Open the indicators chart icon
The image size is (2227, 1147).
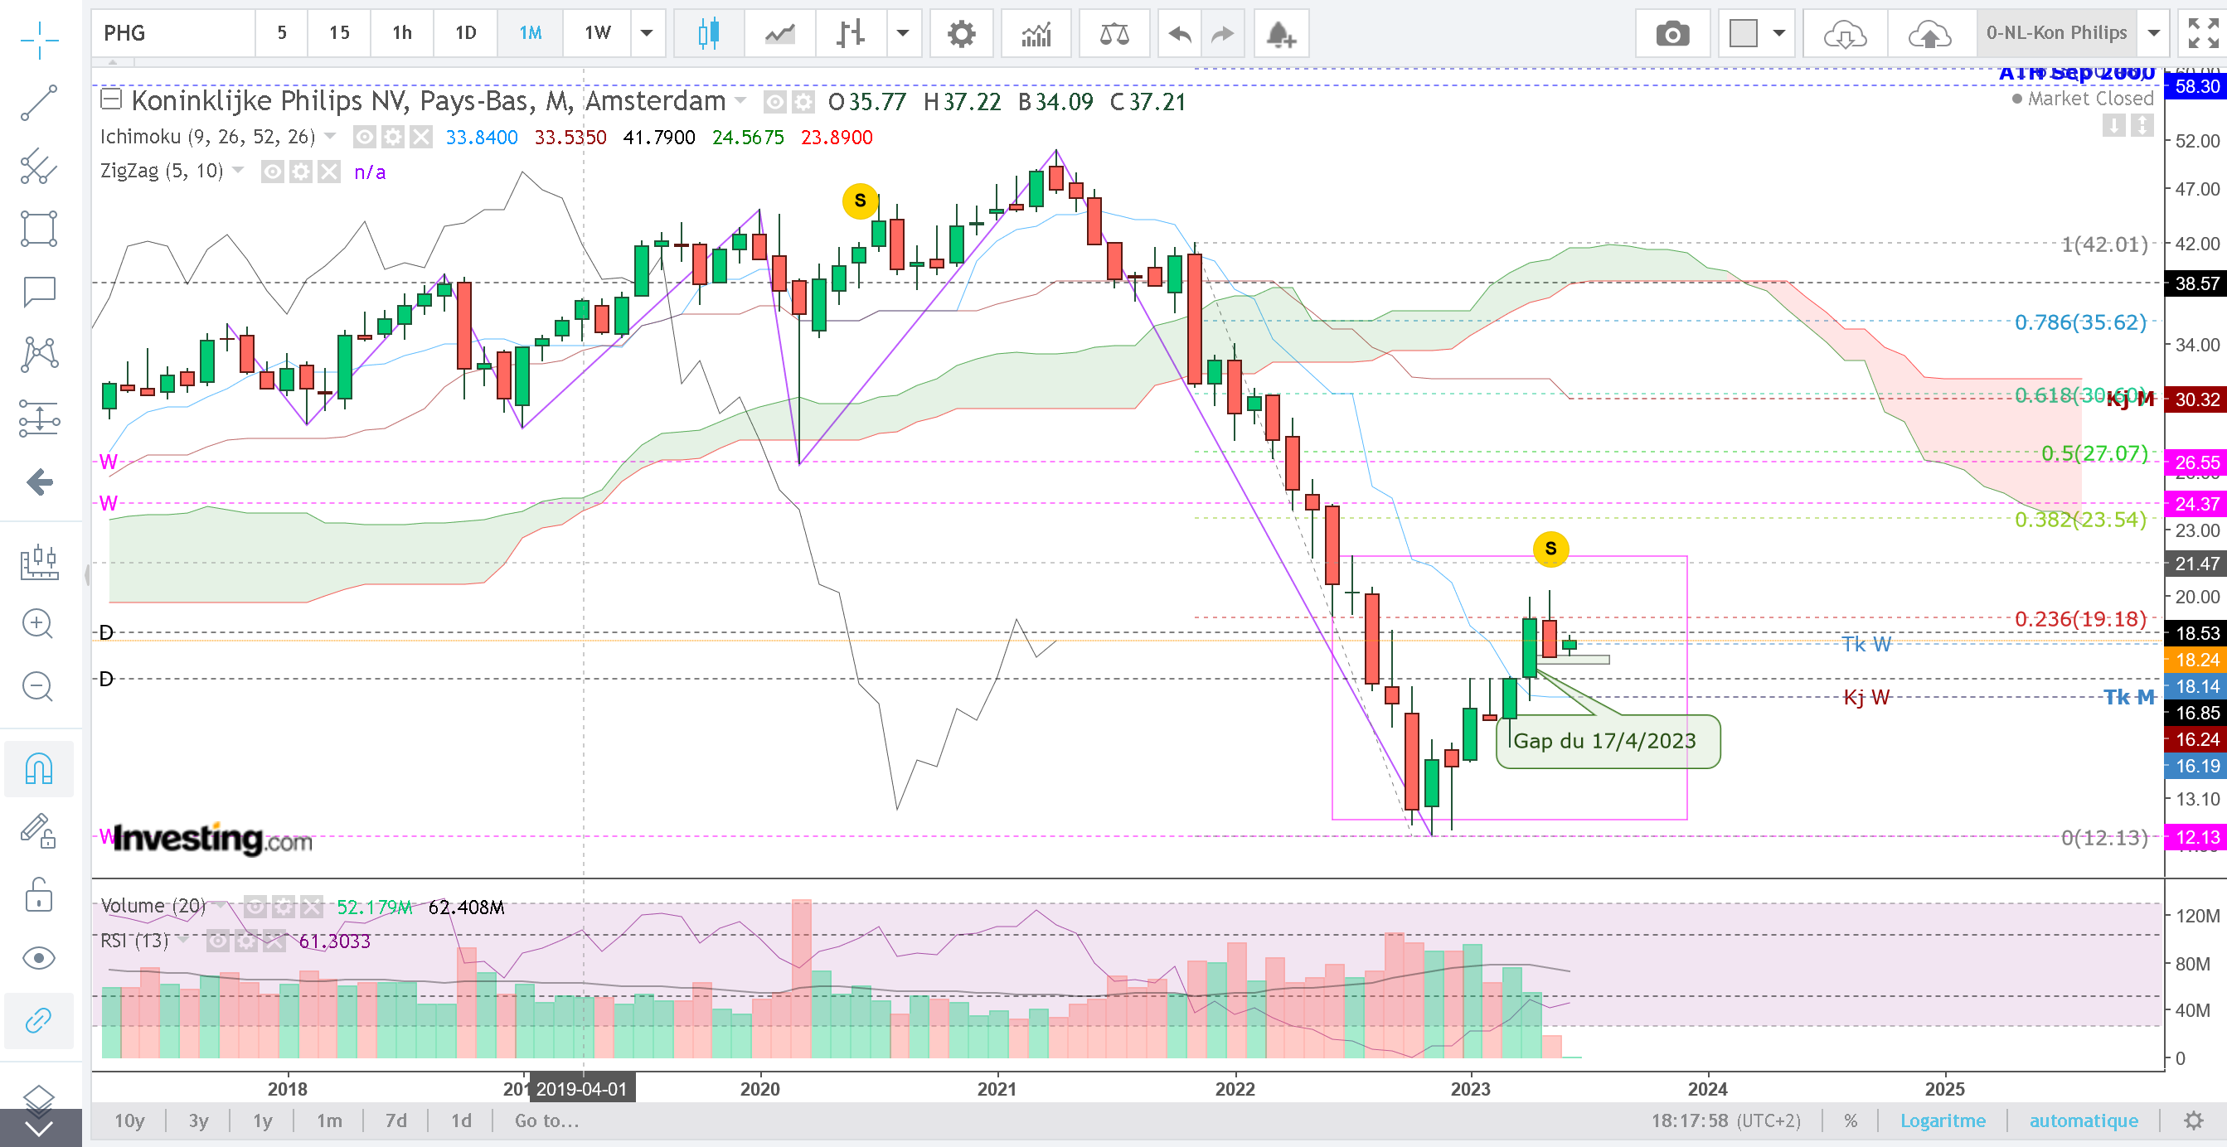coord(1035,35)
